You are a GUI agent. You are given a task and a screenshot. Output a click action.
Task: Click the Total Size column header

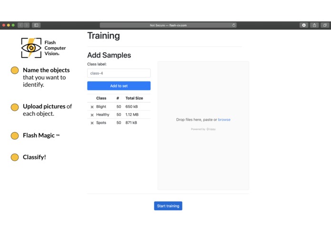[134, 98]
